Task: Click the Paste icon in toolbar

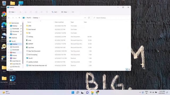Action: (31, 12)
